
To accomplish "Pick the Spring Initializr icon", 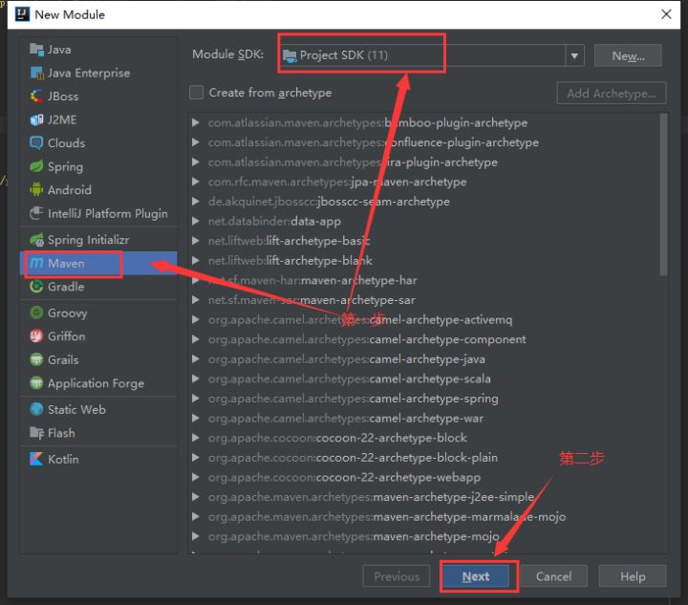I will coord(36,240).
